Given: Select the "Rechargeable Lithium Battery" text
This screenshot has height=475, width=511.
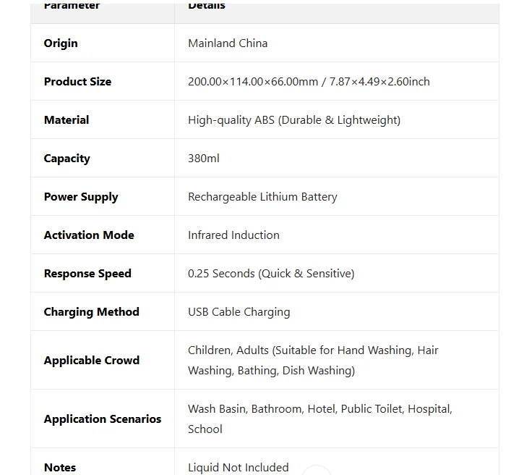Looking at the screenshot, I should pos(262,197).
